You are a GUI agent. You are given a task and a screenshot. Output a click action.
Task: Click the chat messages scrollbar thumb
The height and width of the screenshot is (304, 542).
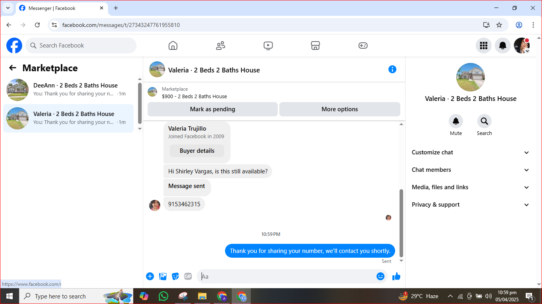click(401, 223)
